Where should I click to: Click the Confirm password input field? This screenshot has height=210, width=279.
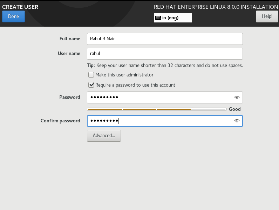point(165,121)
